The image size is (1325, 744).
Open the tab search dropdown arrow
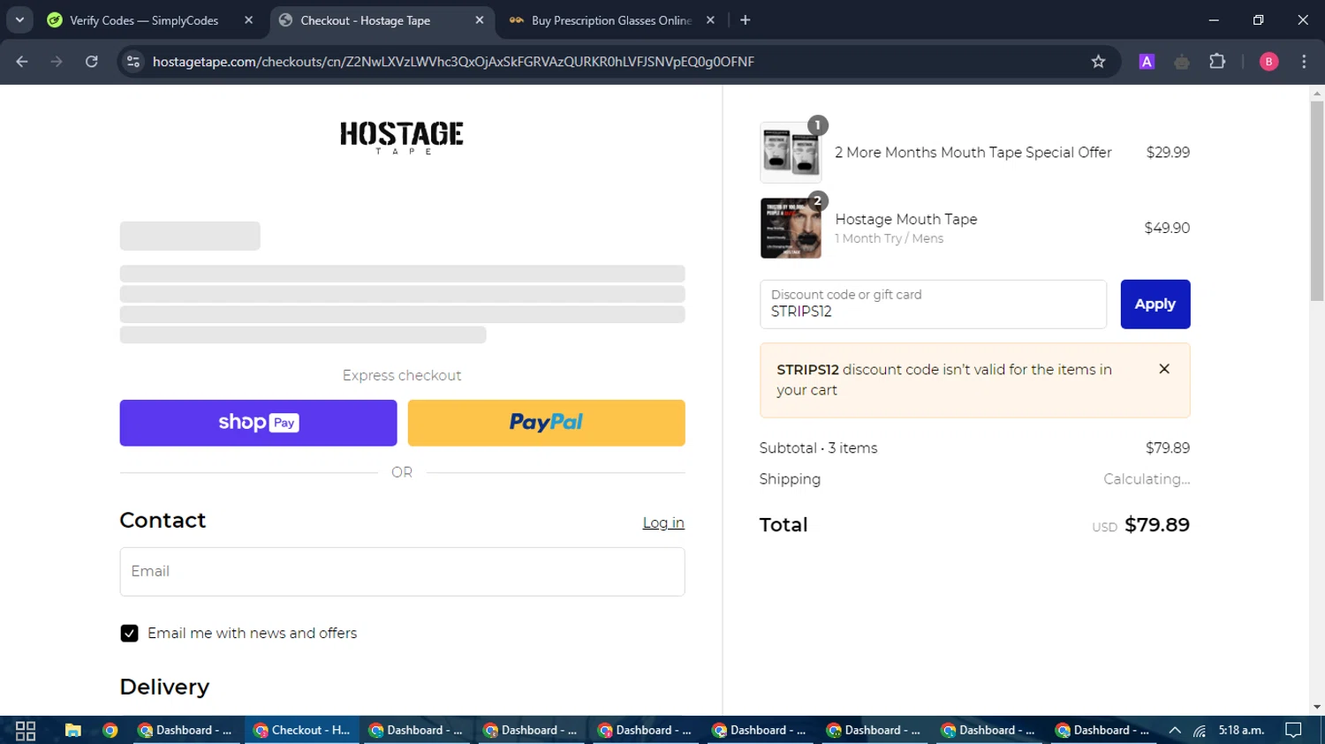tap(19, 19)
